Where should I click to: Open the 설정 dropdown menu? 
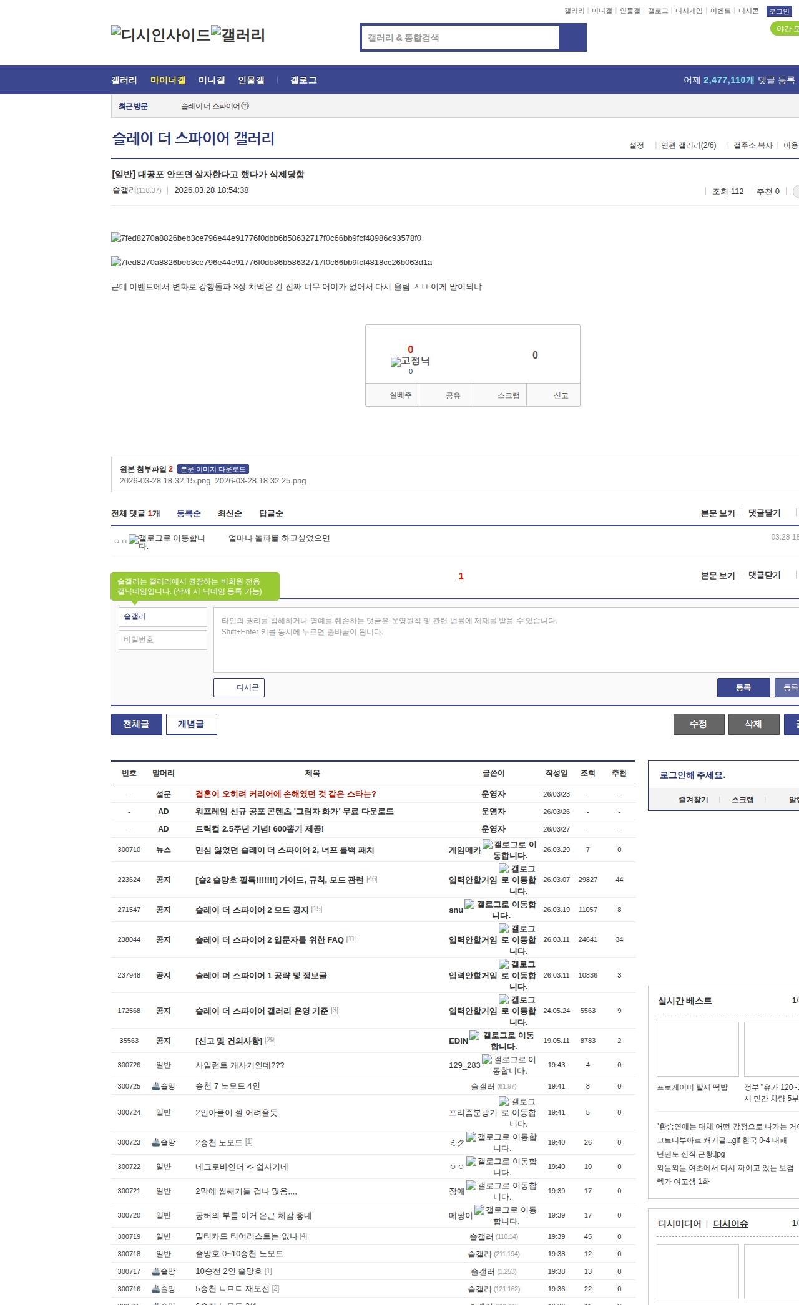point(637,145)
